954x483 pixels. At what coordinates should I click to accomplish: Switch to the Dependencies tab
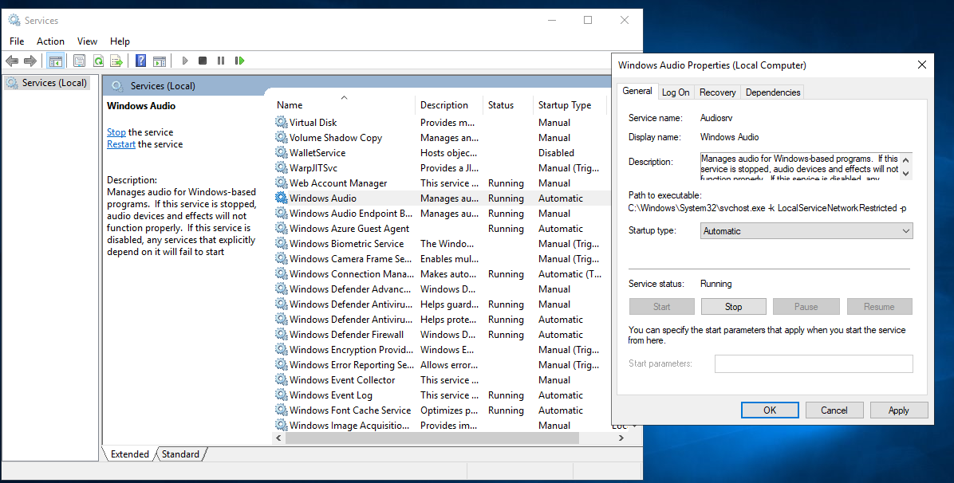(773, 92)
